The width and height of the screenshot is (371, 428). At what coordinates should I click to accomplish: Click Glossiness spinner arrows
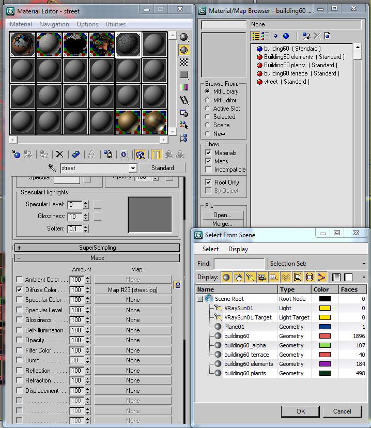86,217
